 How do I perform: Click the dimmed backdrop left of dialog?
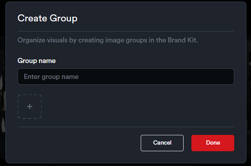click(x=2, y=97)
